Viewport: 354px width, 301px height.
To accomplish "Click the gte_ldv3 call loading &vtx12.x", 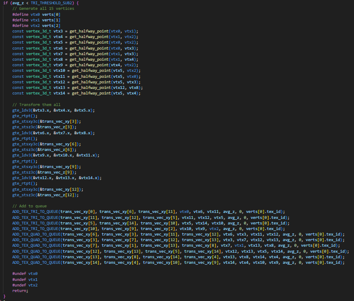I will [x=57, y=178].
